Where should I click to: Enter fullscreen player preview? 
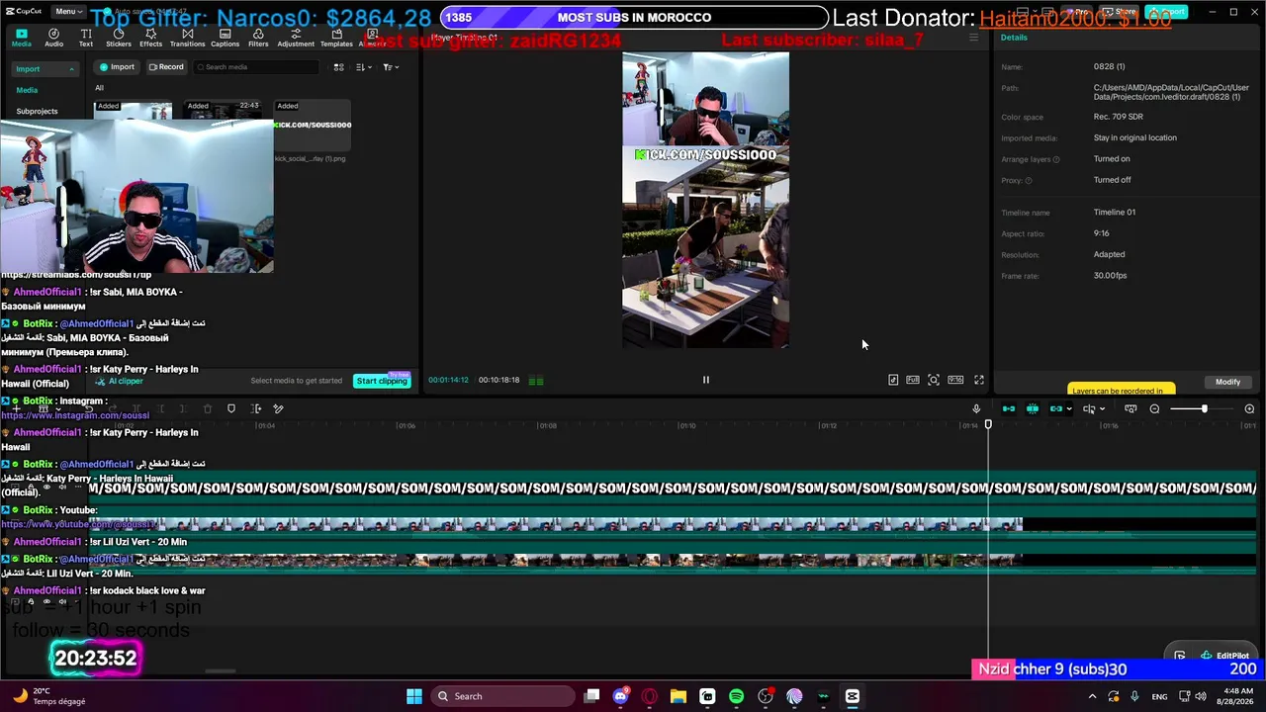pos(979,380)
